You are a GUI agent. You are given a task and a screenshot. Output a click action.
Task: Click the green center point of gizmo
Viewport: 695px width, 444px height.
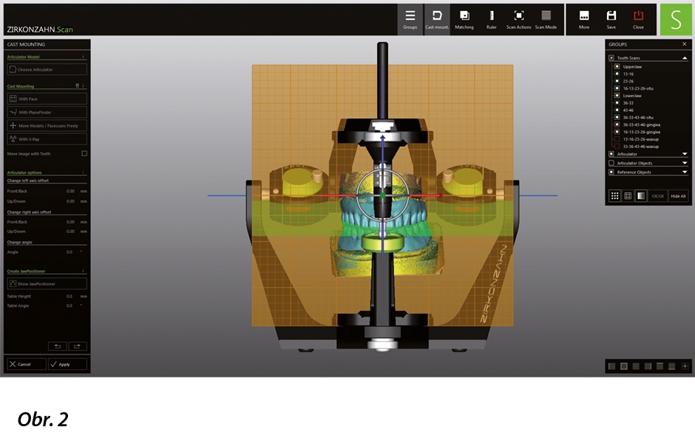click(x=382, y=195)
